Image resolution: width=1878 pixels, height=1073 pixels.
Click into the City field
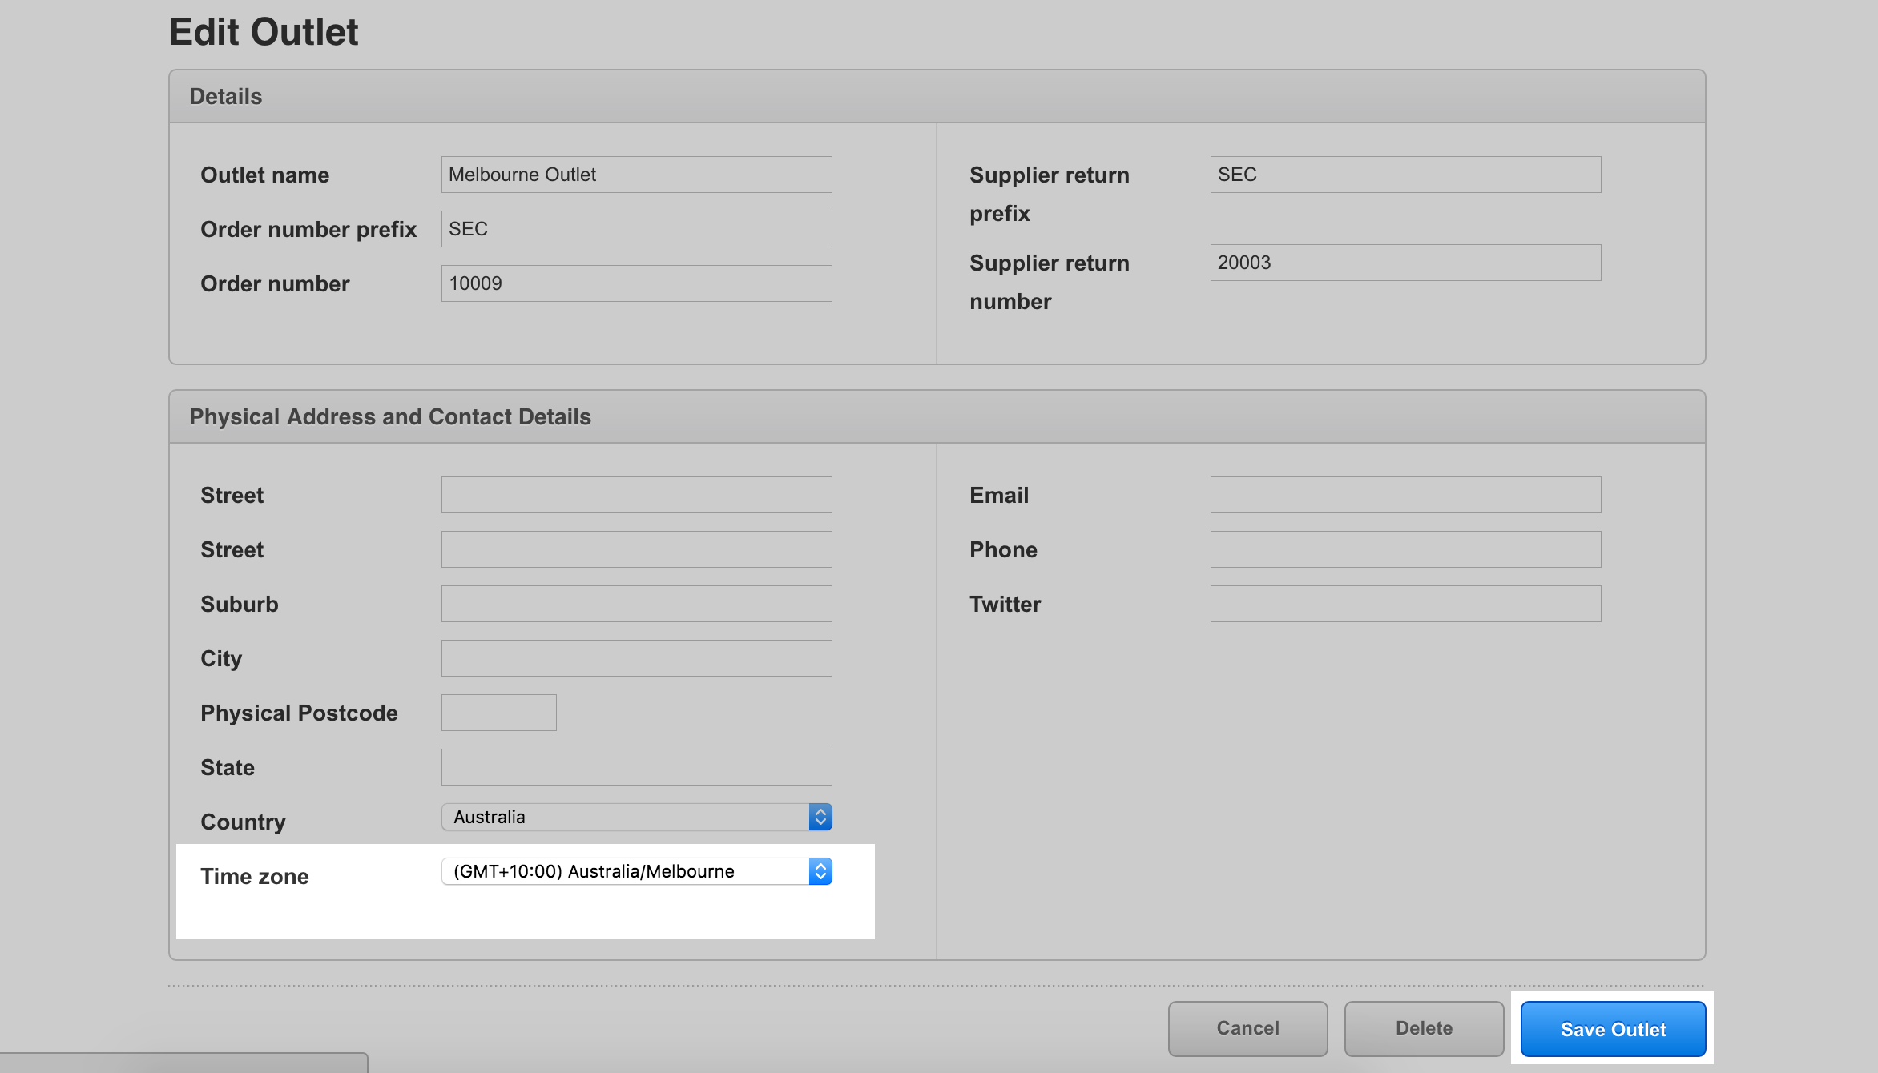coord(636,658)
